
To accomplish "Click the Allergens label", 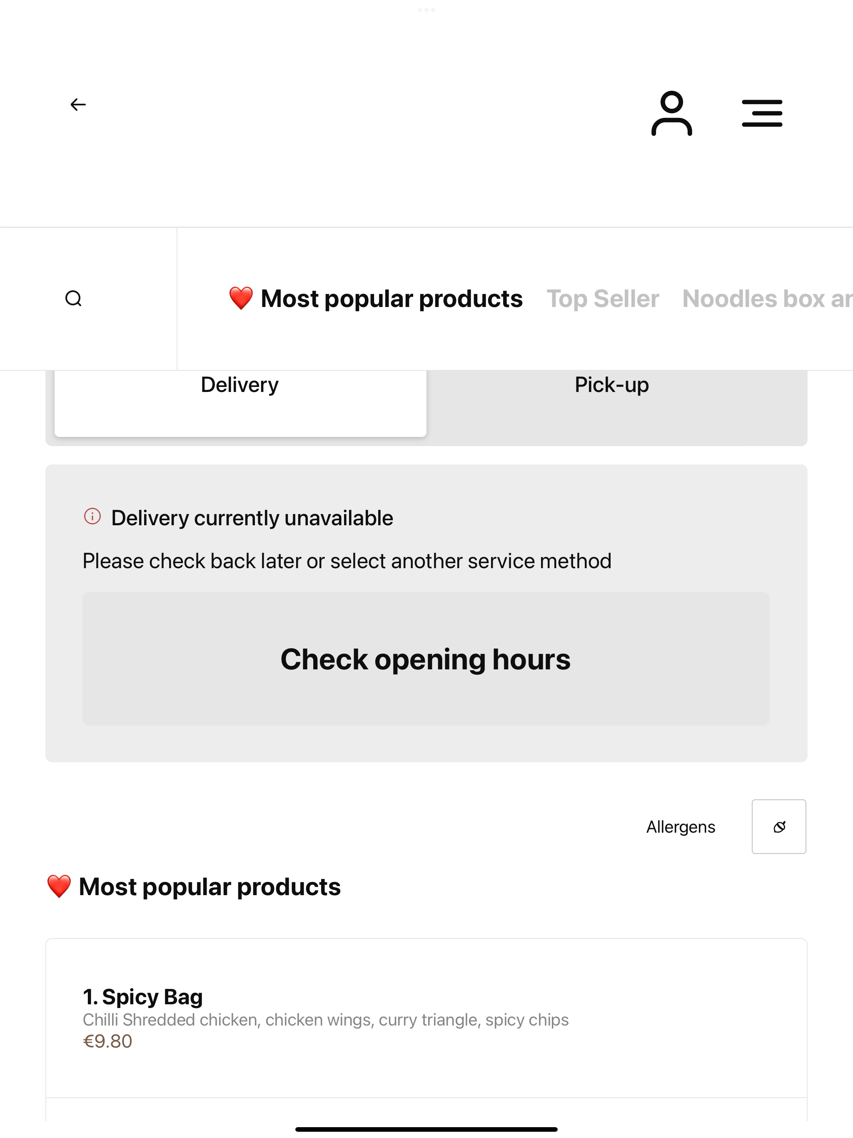I will tap(681, 827).
